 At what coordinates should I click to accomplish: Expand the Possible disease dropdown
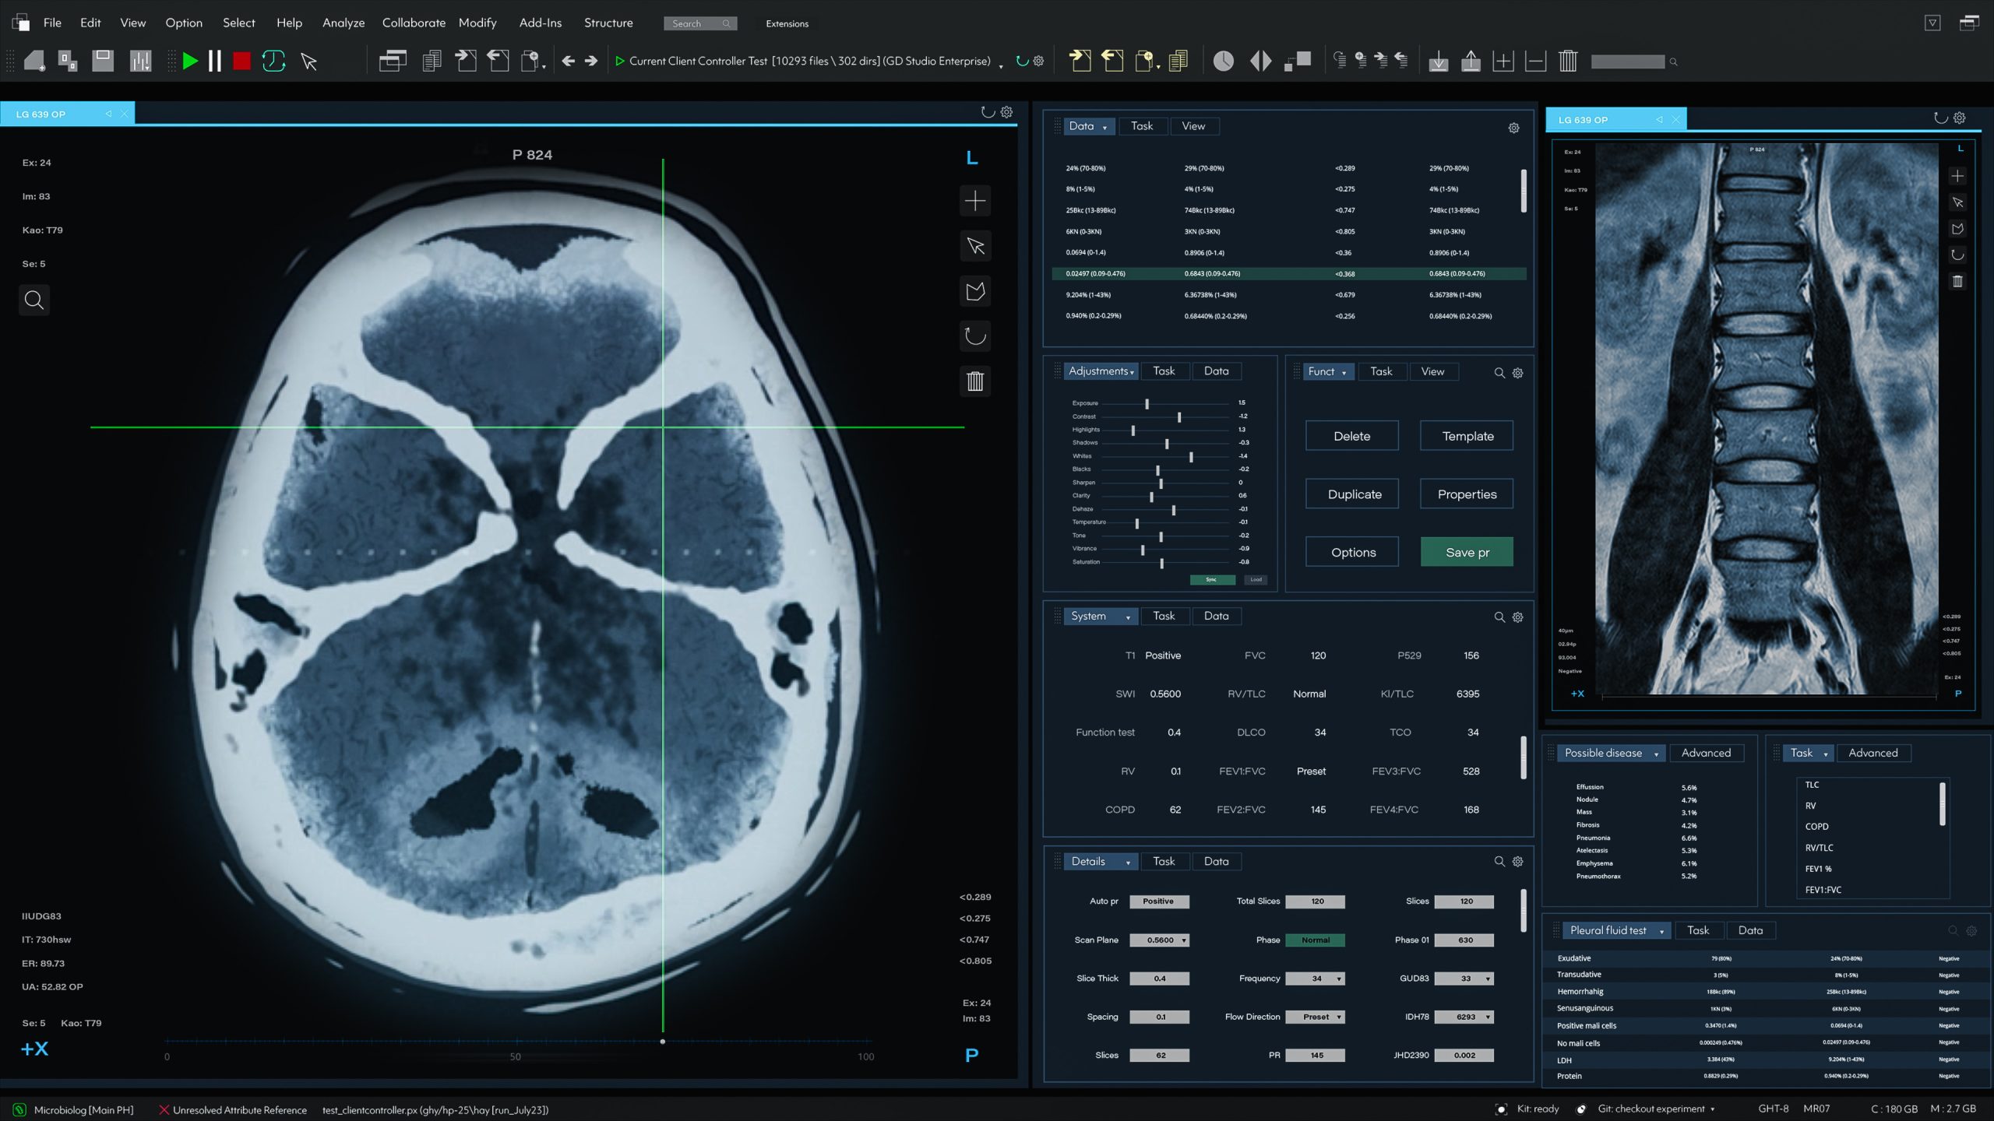pos(1612,753)
